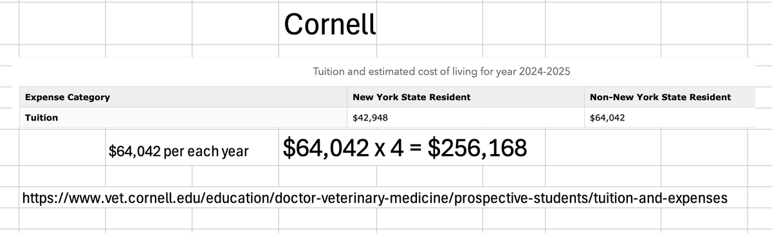Screen dimensions: 772x233
Task: Click the "New York State Resident" column header
Action: pyautogui.click(x=412, y=98)
